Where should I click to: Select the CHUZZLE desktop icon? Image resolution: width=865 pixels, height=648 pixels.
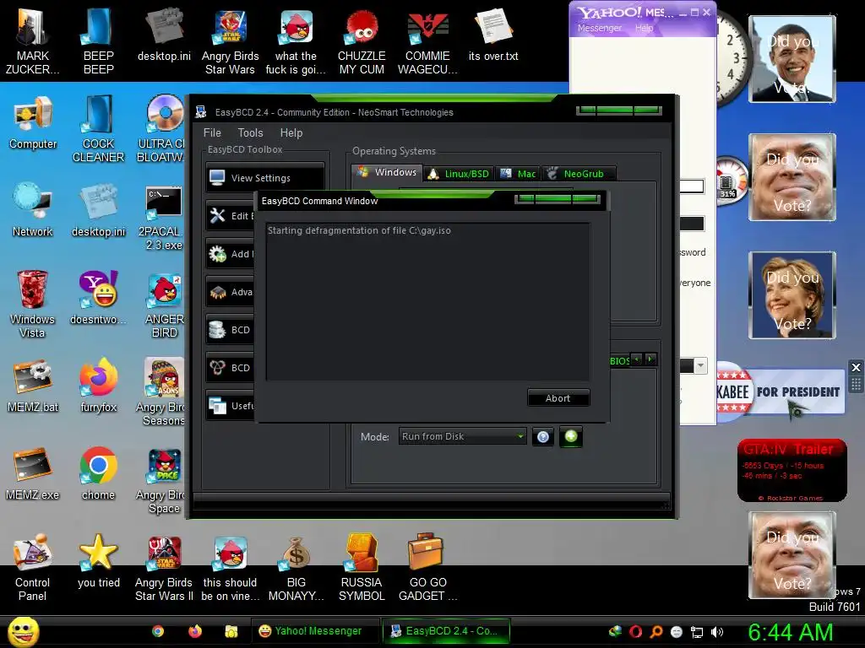point(362,42)
